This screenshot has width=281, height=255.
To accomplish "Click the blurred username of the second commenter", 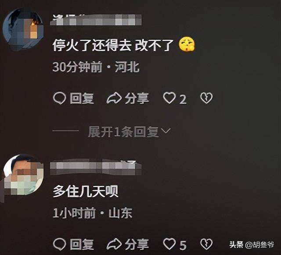I will 96,168.
